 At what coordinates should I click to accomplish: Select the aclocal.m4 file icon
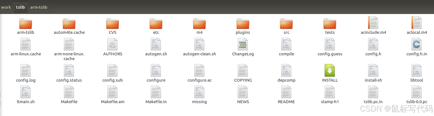coord(417,22)
